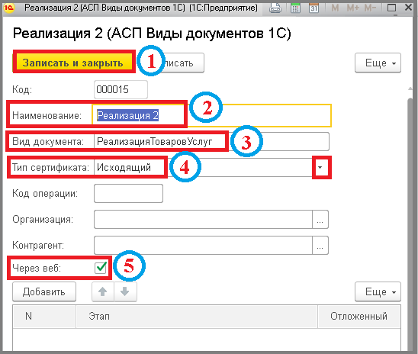Move row down with arrow button
The width and height of the screenshot is (418, 354).
(x=125, y=292)
